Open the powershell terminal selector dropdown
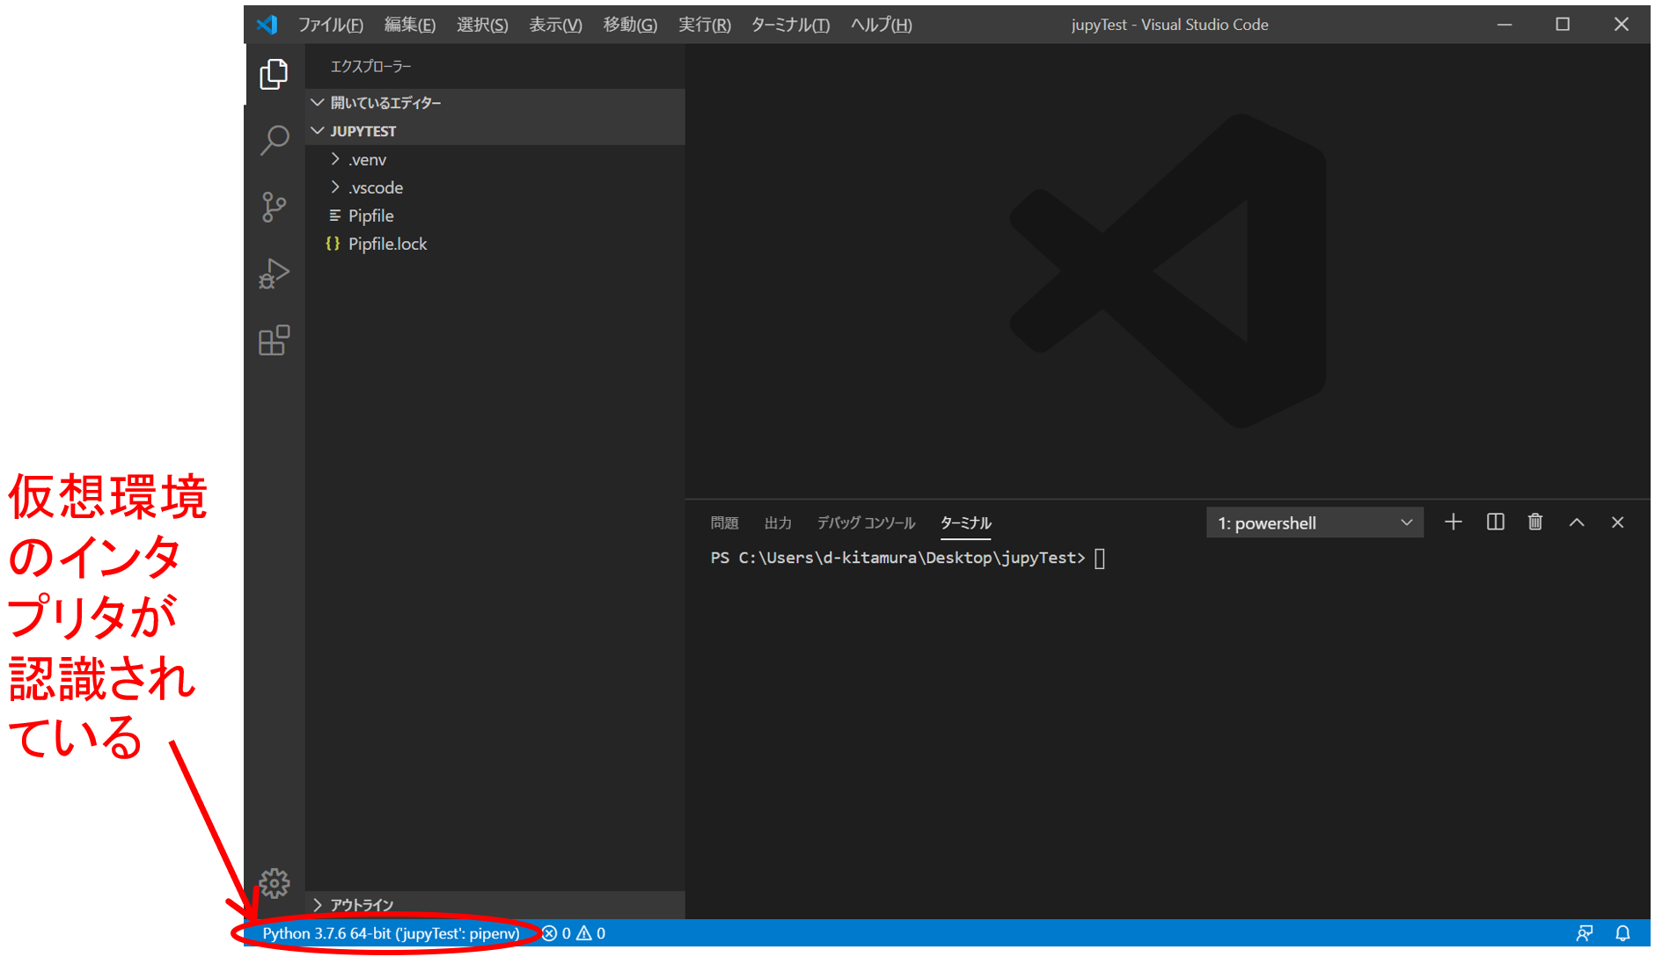Viewport: 1655px width, 957px height. coord(1314,523)
